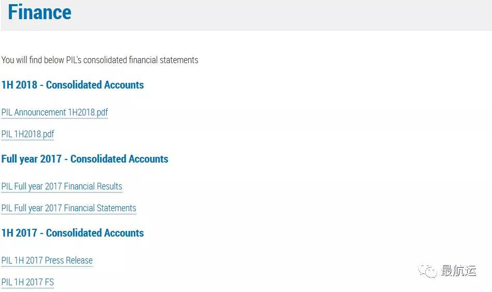Open PIL Full year 2017 Financial Results

(x=62, y=186)
